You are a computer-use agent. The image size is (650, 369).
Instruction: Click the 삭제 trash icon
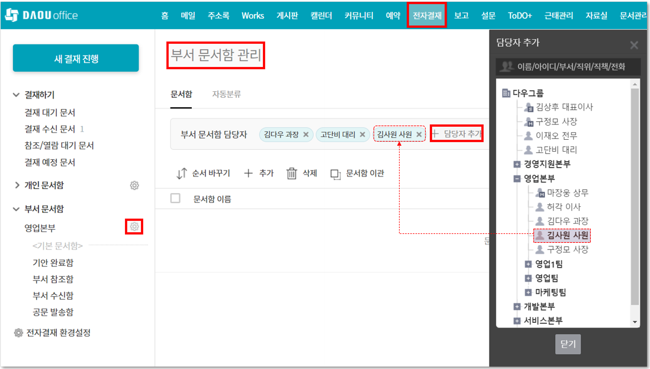292,174
